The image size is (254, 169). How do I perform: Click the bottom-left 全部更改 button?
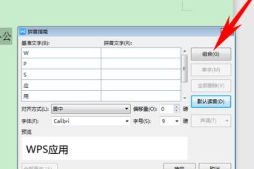click(x=39, y=166)
